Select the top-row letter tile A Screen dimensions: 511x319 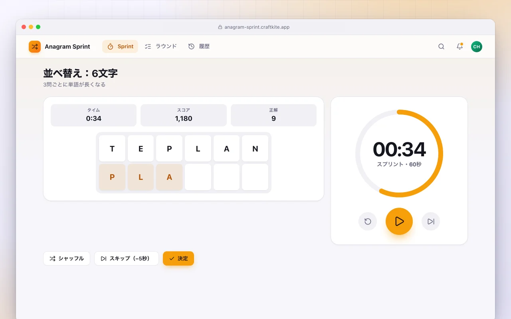[x=227, y=148]
